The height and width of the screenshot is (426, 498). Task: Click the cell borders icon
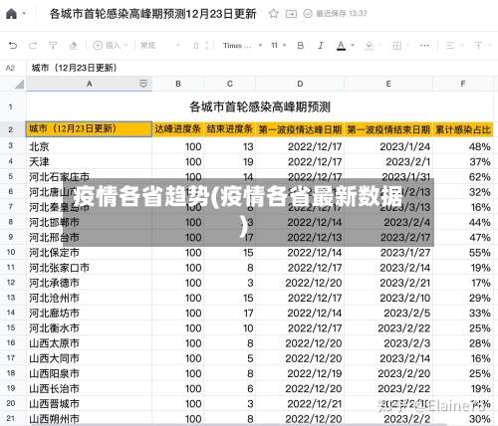397,45
